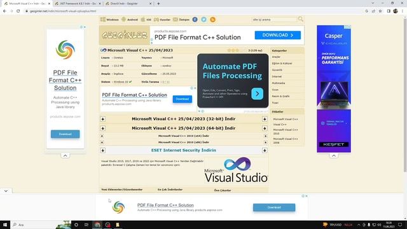
Task: Open the Windows category in site nav
Action: click(x=109, y=20)
